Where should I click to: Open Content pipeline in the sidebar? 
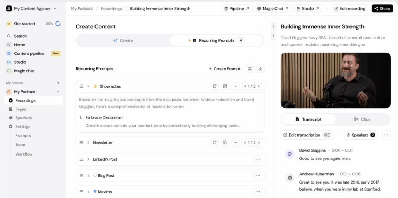tap(29, 54)
